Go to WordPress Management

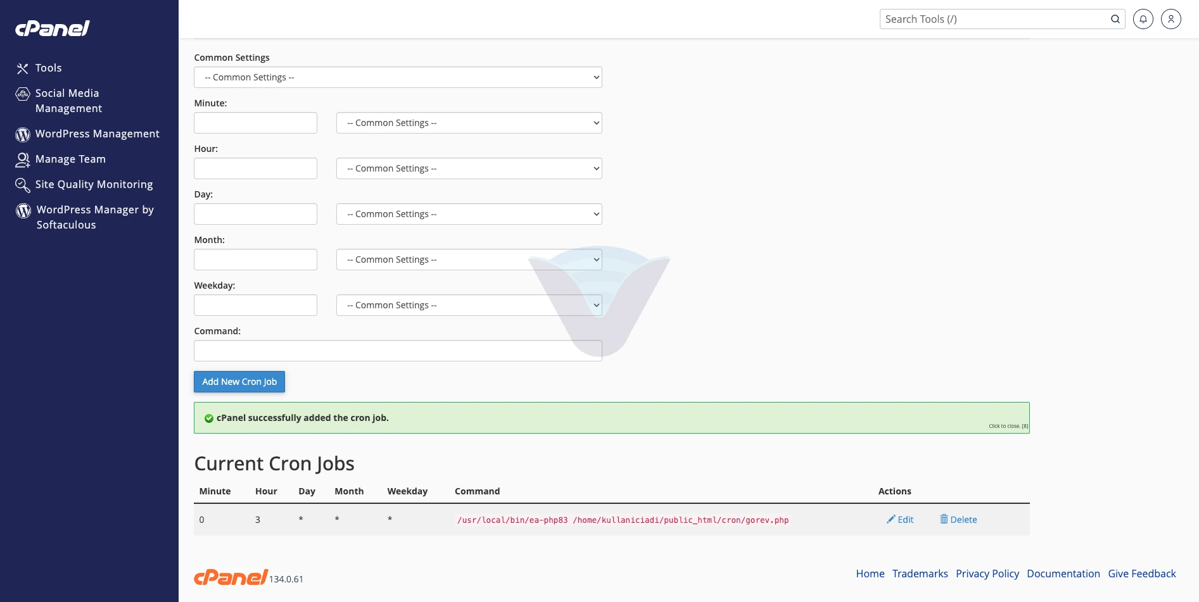[x=98, y=134]
